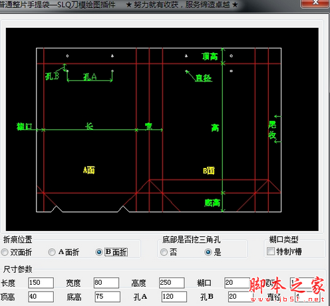This screenshot has height=306, width=330.
Task: Click the 折痕位置 group title
Action: (18, 240)
